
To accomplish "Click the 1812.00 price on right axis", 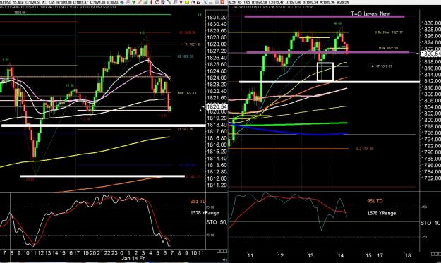I will click(x=430, y=81).
